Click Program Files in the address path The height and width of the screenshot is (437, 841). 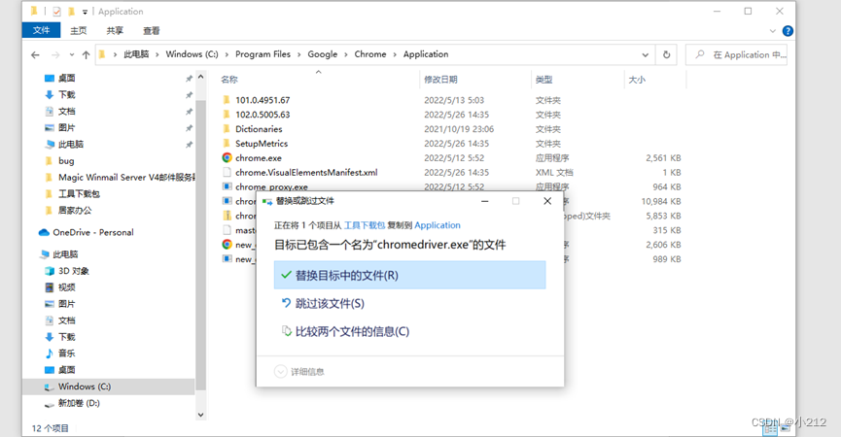263,54
